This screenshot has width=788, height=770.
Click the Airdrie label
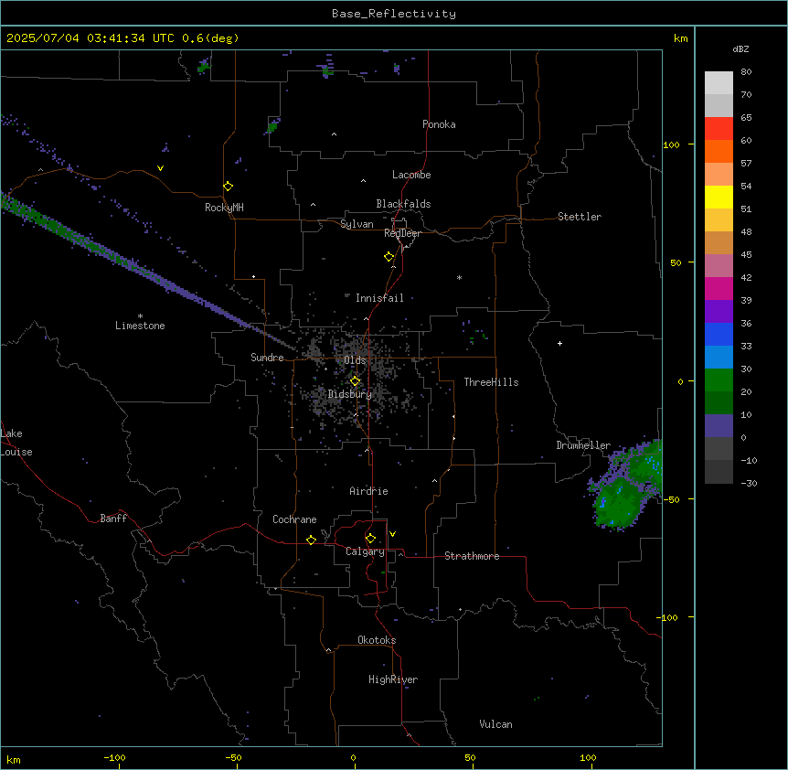(368, 491)
